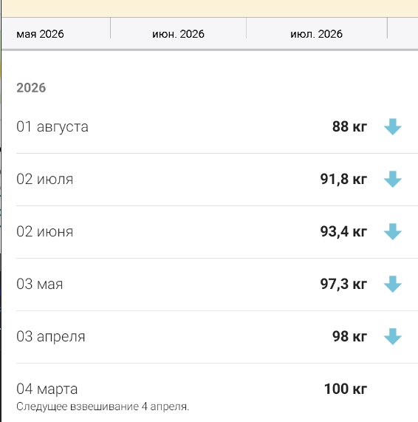The height and width of the screenshot is (422, 418).
Task: Open the 01 августа weigh-in entry
Action: click(217, 127)
